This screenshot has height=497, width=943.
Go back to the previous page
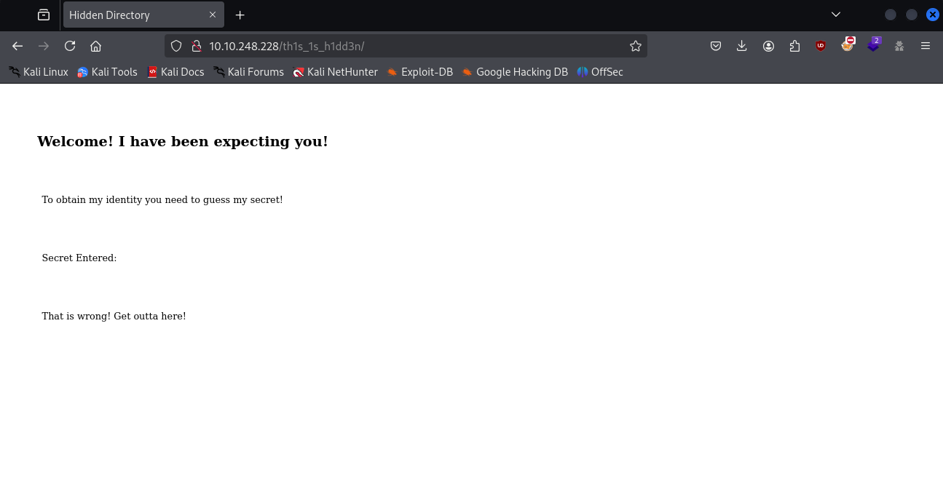[x=17, y=46]
